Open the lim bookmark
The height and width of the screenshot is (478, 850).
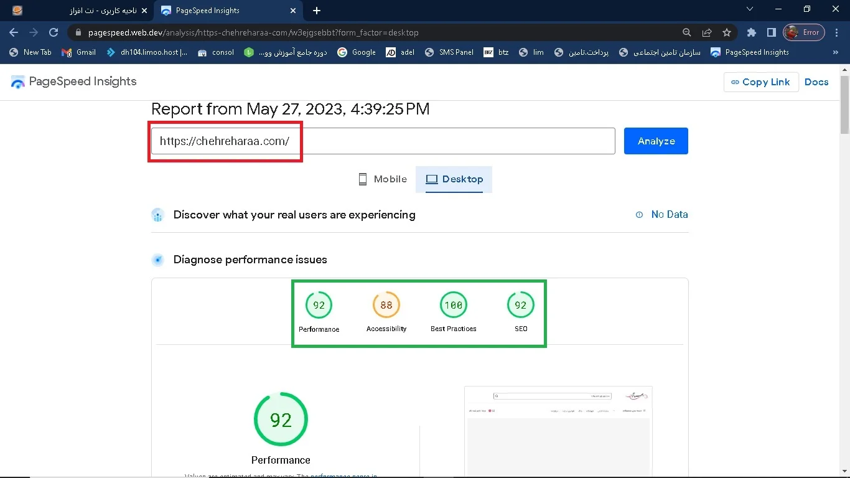coord(531,52)
